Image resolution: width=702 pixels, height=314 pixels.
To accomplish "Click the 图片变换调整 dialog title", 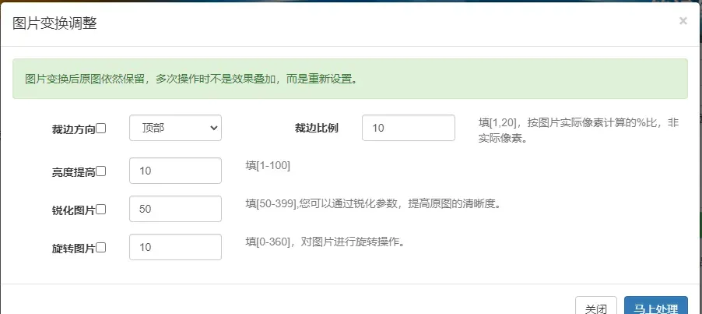I will [54, 23].
